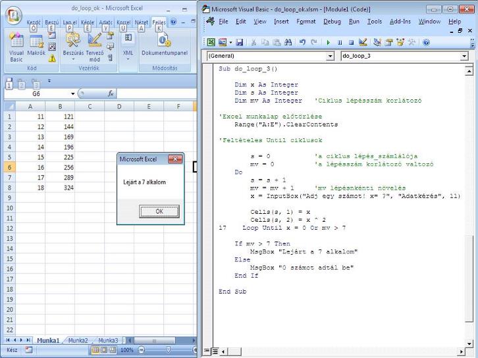Screen dimensions: 478x358
Task: Click Find binoculars icon in VBA toolbar
Action: pos(288,42)
